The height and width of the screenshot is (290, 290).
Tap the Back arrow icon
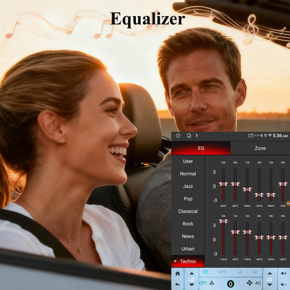[178, 284]
